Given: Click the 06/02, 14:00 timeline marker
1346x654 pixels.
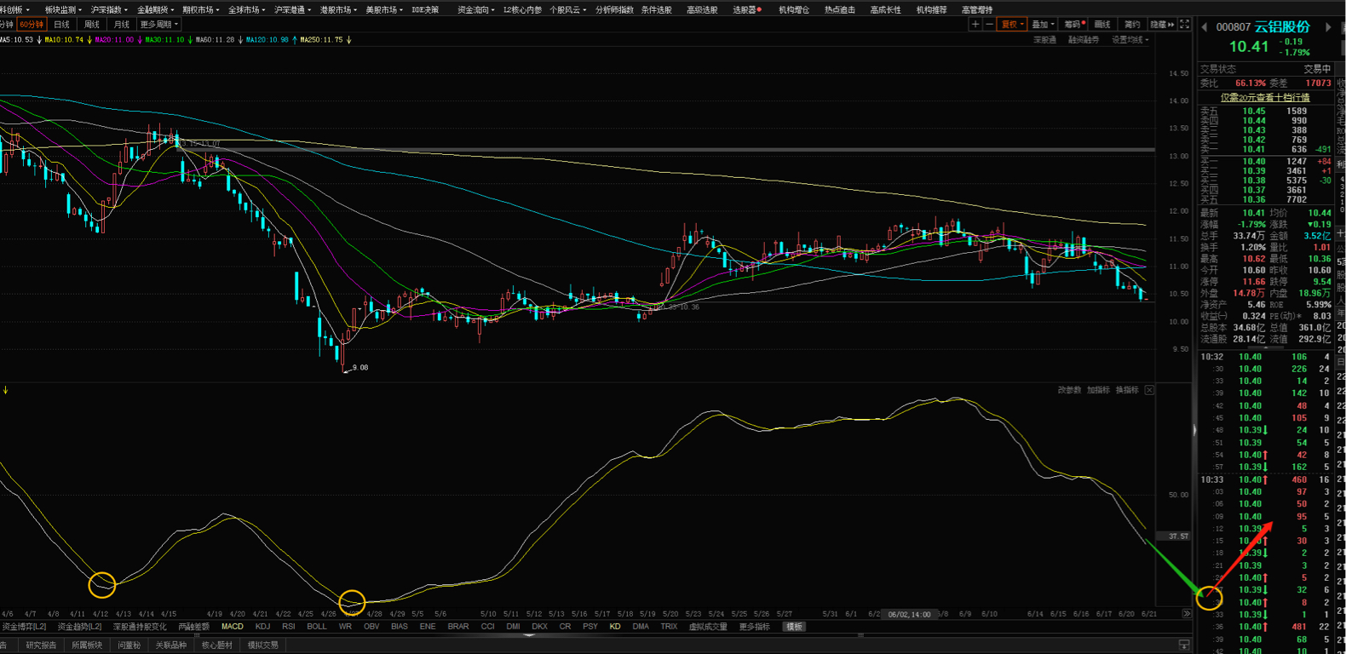Looking at the screenshot, I should point(910,613).
